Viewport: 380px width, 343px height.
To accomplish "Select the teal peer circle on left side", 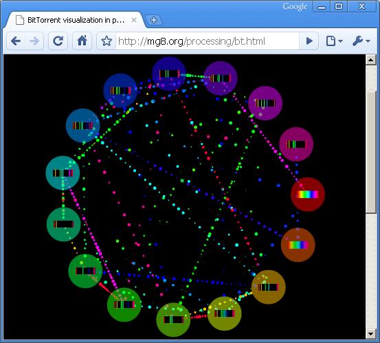I will [63, 173].
